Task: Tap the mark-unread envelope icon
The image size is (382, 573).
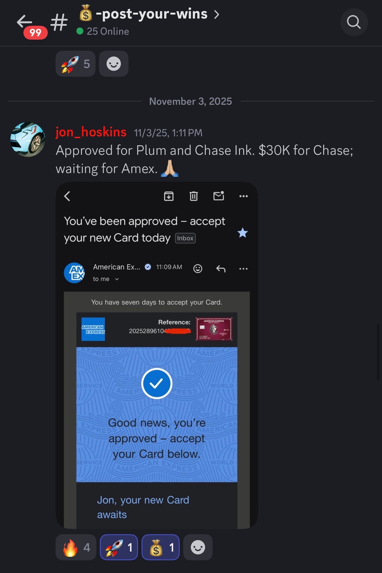Action: pos(218,196)
